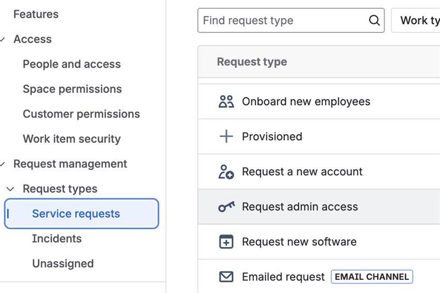Viewport: 440px width, 293px height.
Task: Go to Incidents request types
Action: 57,239
